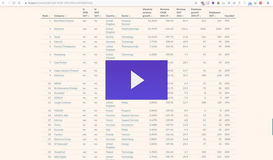Open the red square extension icon
273x160 pixels.
tap(261, 3)
